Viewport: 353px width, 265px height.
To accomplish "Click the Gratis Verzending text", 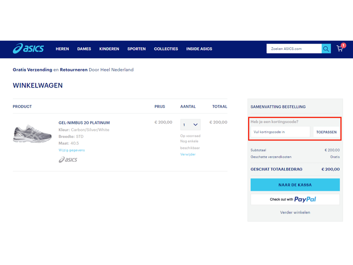I will (x=32, y=70).
